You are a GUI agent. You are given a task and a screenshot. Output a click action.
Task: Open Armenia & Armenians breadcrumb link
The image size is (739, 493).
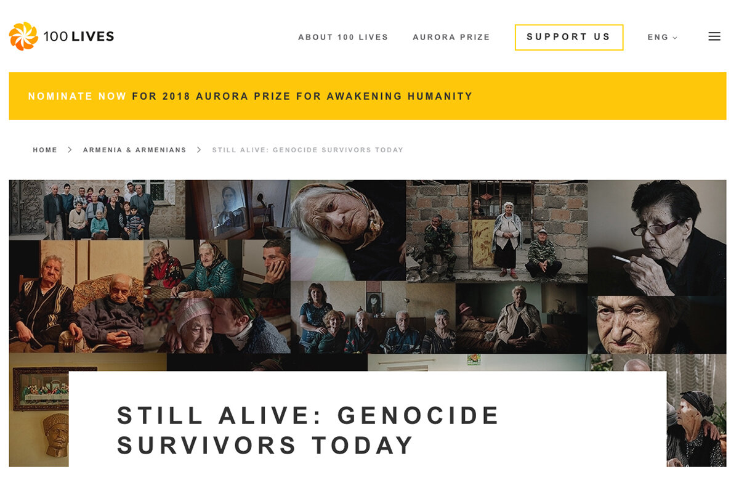pyautogui.click(x=135, y=150)
